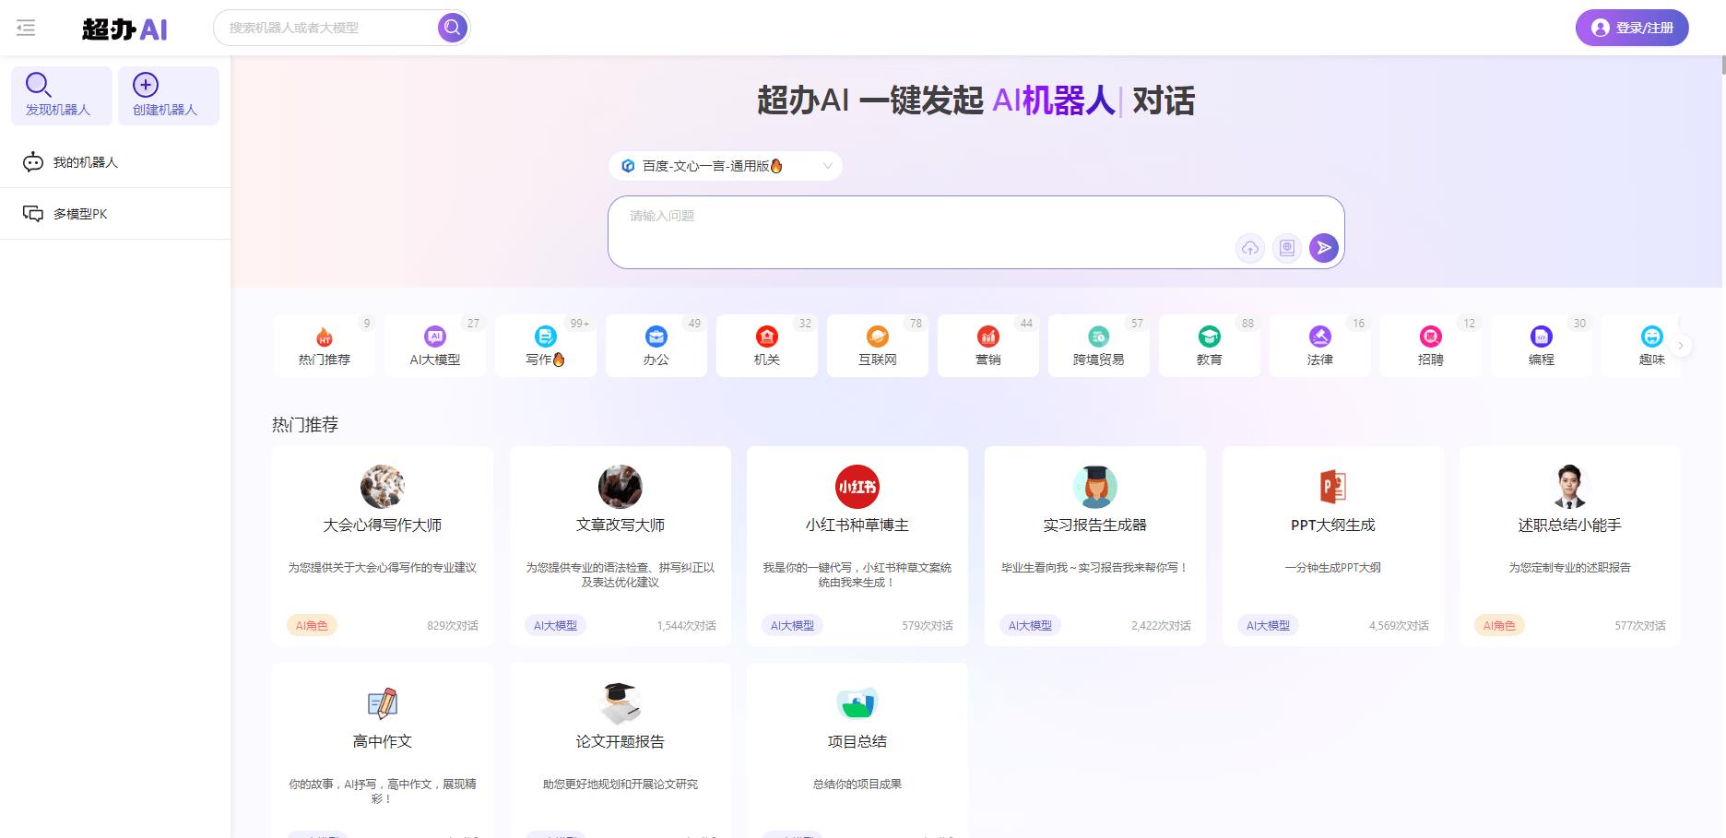This screenshot has height=838, width=1726.
Task: Toggle the sidebar collapse icon at top left
Action: (26, 28)
